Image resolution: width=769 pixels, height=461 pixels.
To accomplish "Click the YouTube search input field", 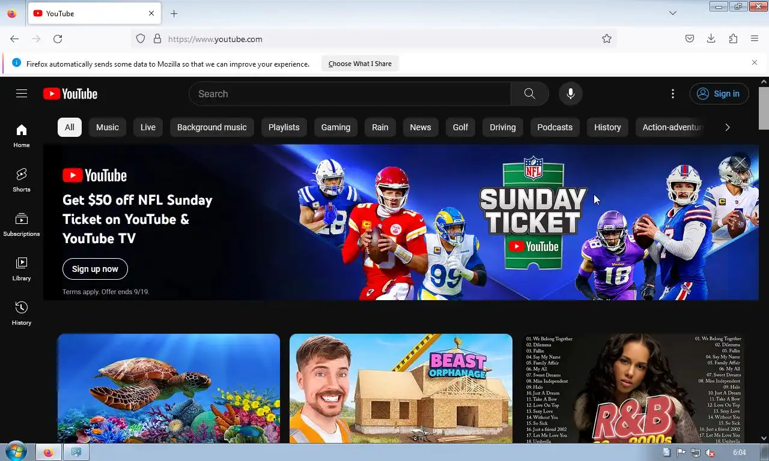I will click(350, 94).
